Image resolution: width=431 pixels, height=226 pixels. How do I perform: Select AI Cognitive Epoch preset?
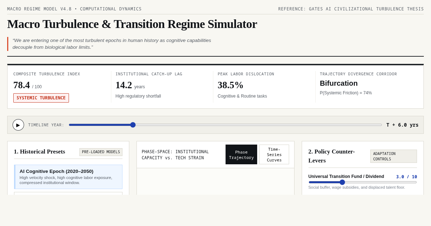click(68, 177)
